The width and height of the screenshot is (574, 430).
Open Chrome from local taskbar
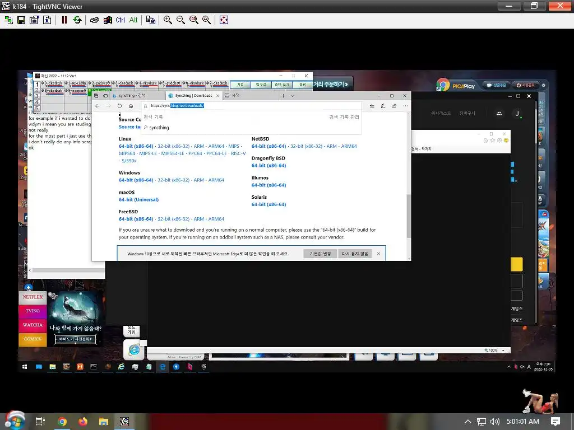point(62,422)
